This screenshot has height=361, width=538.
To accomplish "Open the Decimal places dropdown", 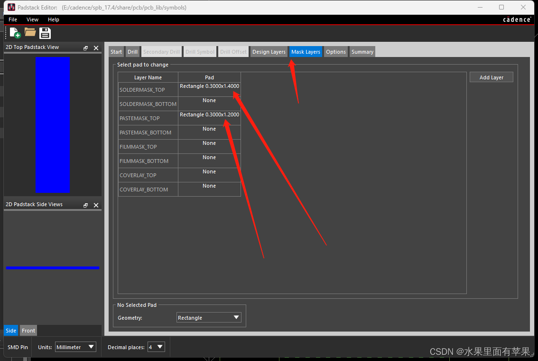I will point(156,347).
